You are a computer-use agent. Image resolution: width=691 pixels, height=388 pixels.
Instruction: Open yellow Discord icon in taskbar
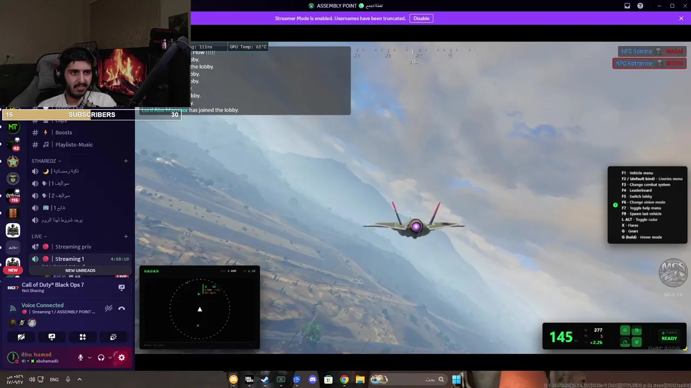coord(233,379)
